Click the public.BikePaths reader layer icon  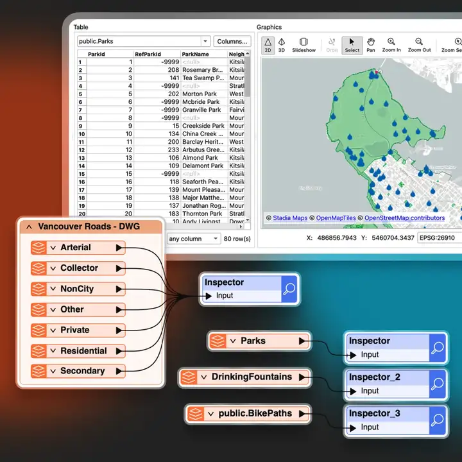pyautogui.click(x=195, y=414)
